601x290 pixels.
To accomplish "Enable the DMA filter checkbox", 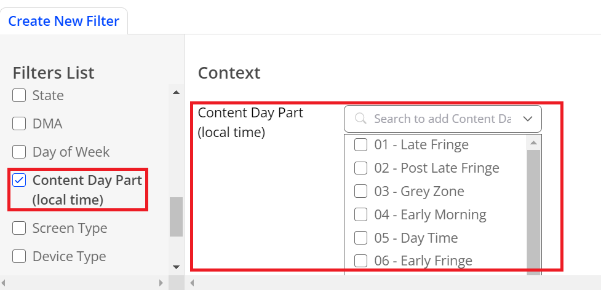I will click(19, 123).
